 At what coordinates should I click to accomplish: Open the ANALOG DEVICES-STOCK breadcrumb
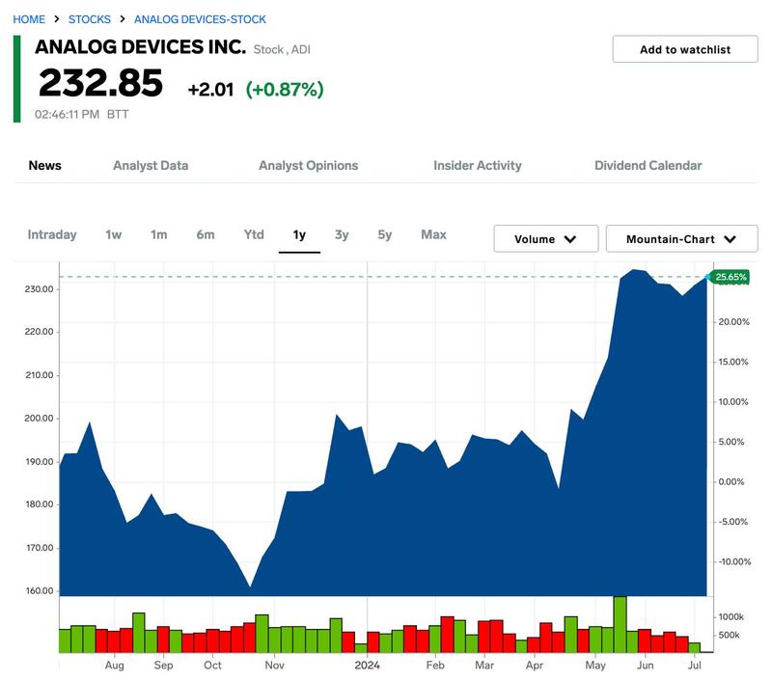200,19
